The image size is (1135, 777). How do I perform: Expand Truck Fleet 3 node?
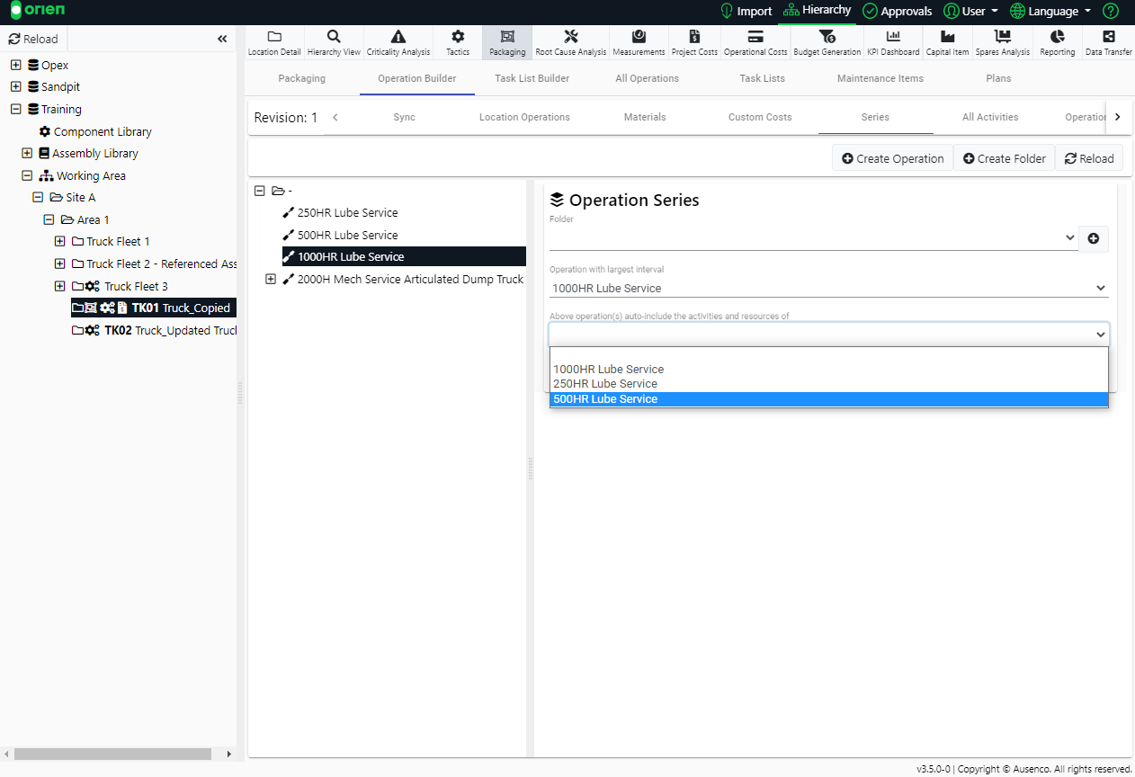click(60, 286)
